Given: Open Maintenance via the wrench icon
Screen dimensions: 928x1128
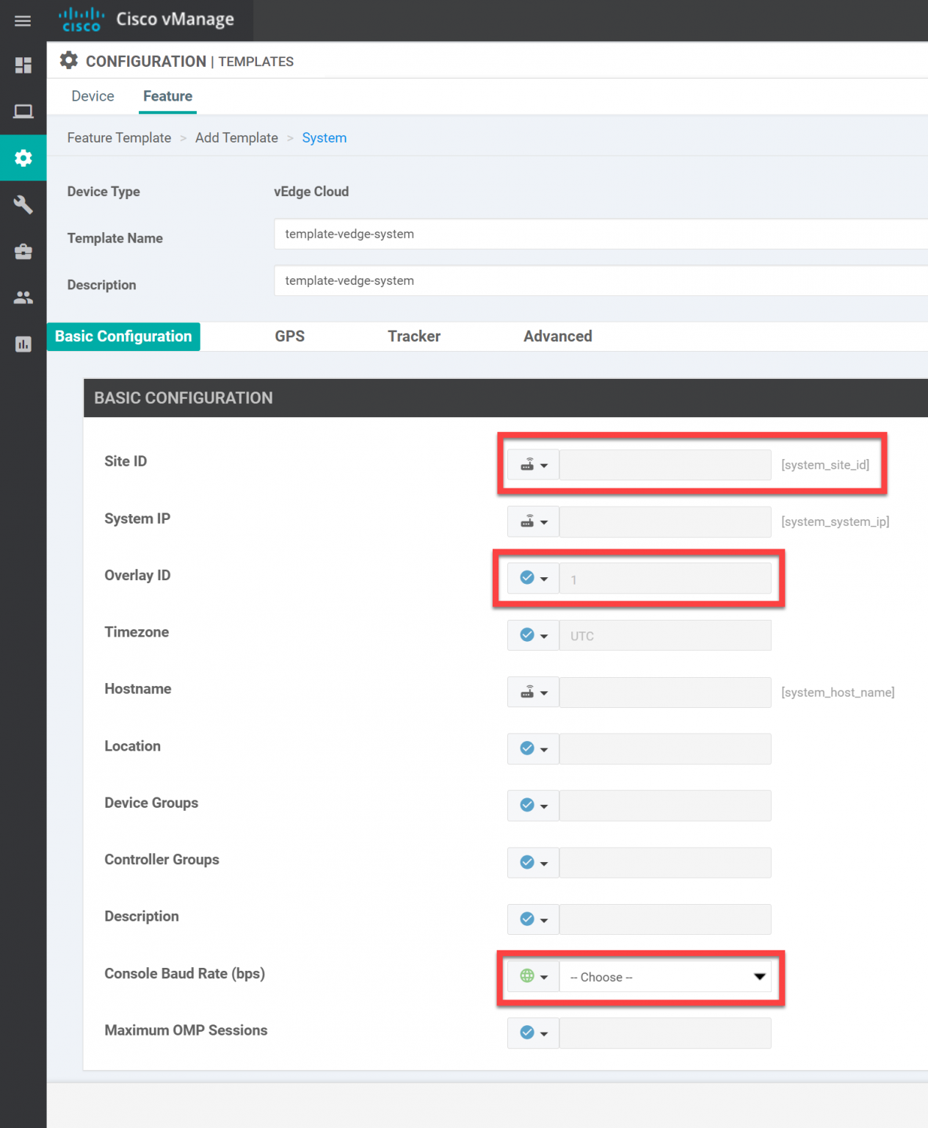Looking at the screenshot, I should (x=23, y=205).
